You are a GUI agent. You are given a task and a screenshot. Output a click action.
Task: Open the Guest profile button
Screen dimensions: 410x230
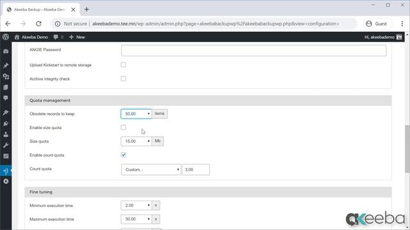pyautogui.click(x=377, y=24)
